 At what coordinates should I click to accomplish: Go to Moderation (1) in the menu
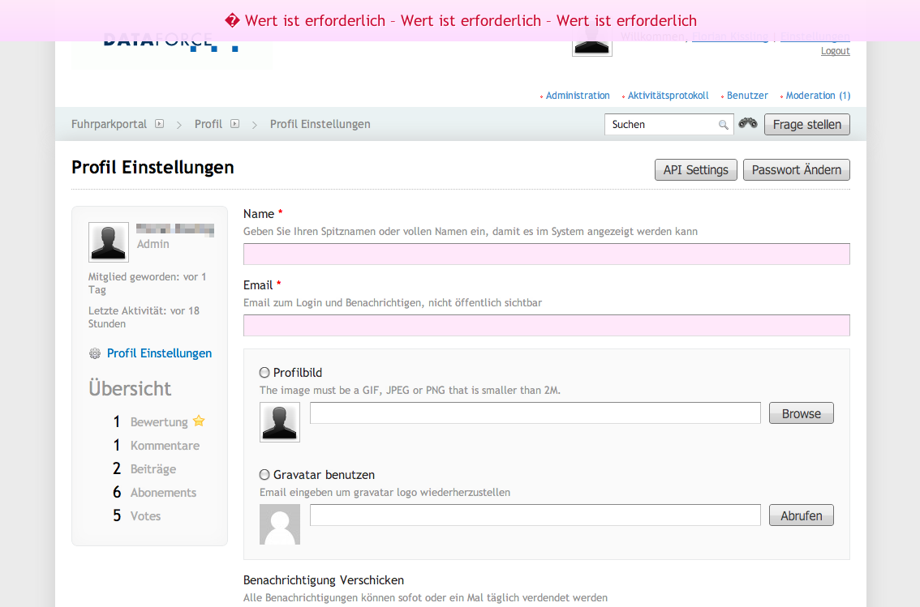point(818,96)
